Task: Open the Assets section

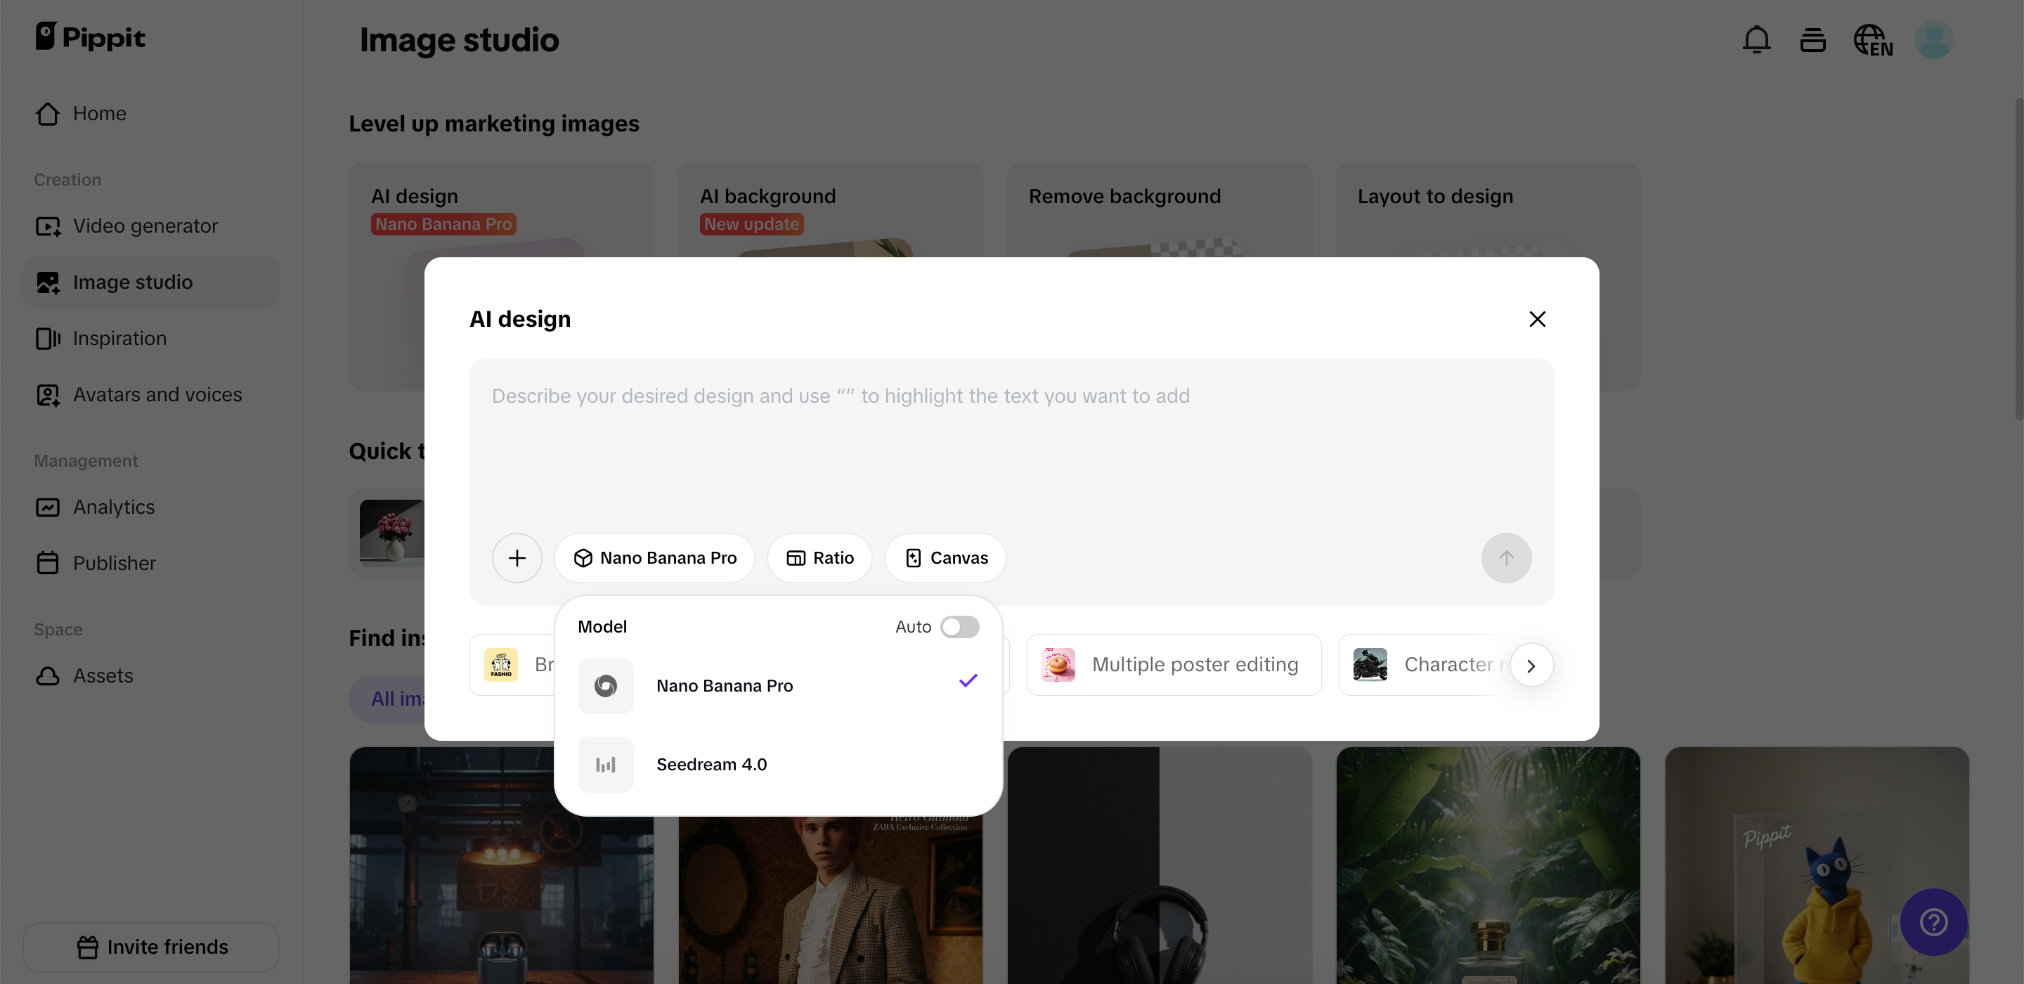Action: pos(103,676)
